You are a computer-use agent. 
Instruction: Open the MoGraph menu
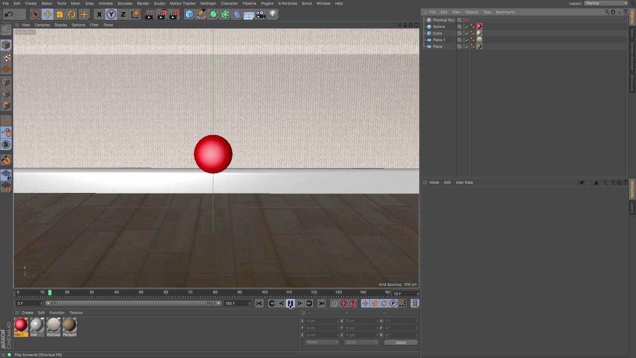[208, 3]
